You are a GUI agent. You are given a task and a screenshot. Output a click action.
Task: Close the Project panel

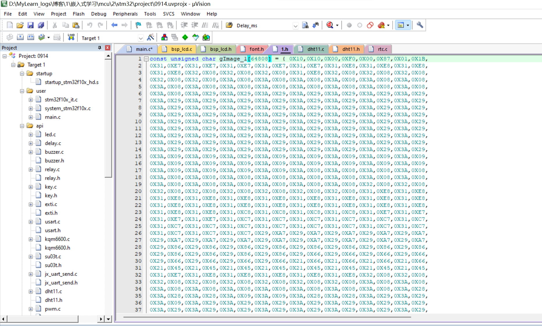coord(108,48)
